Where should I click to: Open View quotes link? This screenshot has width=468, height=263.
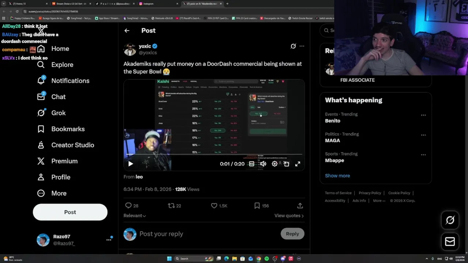coord(289,216)
